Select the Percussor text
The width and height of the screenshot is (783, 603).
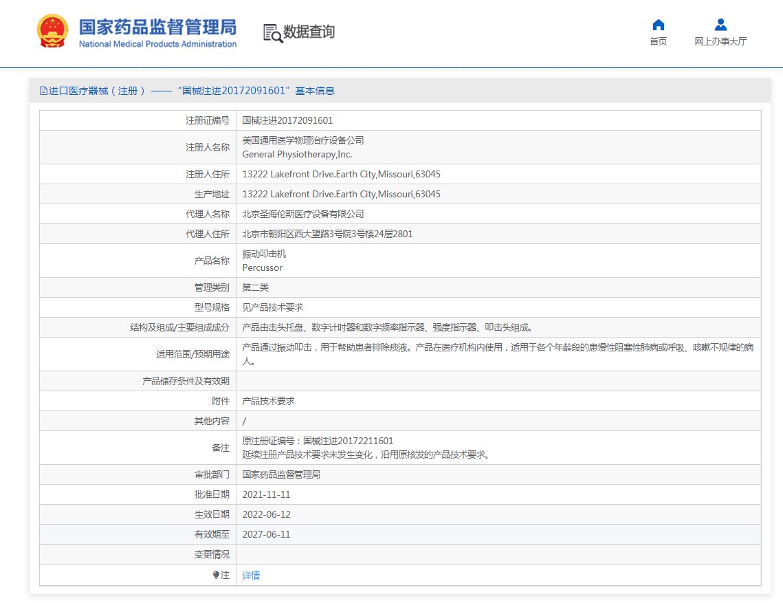(x=262, y=267)
